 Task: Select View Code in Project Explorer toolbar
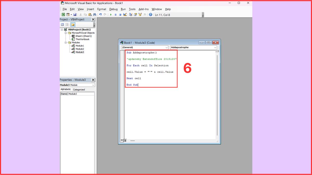62,24
